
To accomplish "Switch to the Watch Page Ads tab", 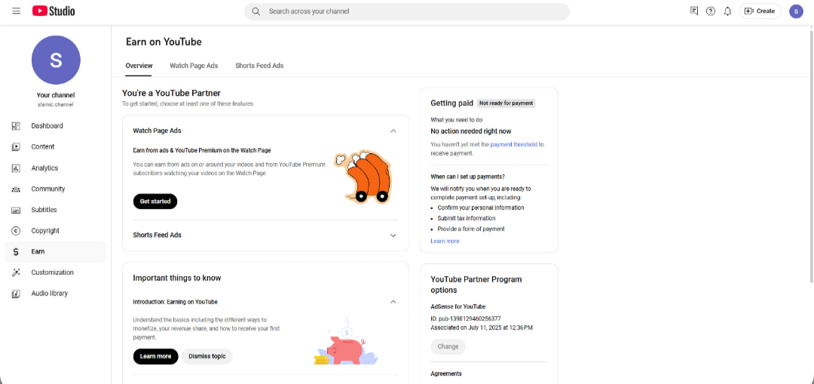I will (194, 66).
